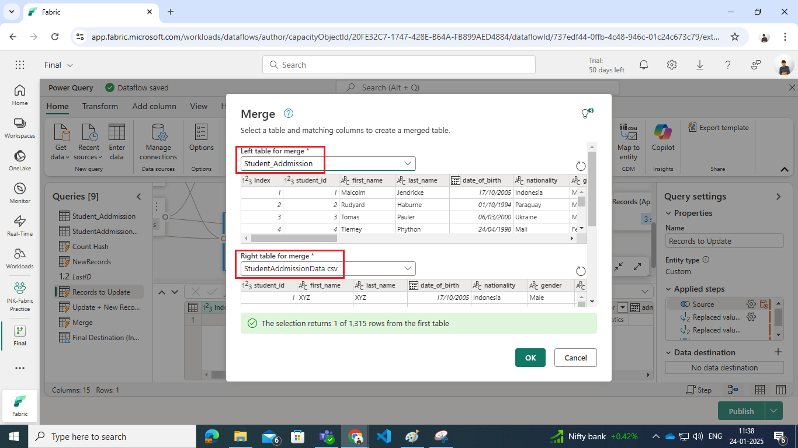798x448 pixels.
Task: Open the Final workspace dropdown in header
Action: tap(58, 65)
